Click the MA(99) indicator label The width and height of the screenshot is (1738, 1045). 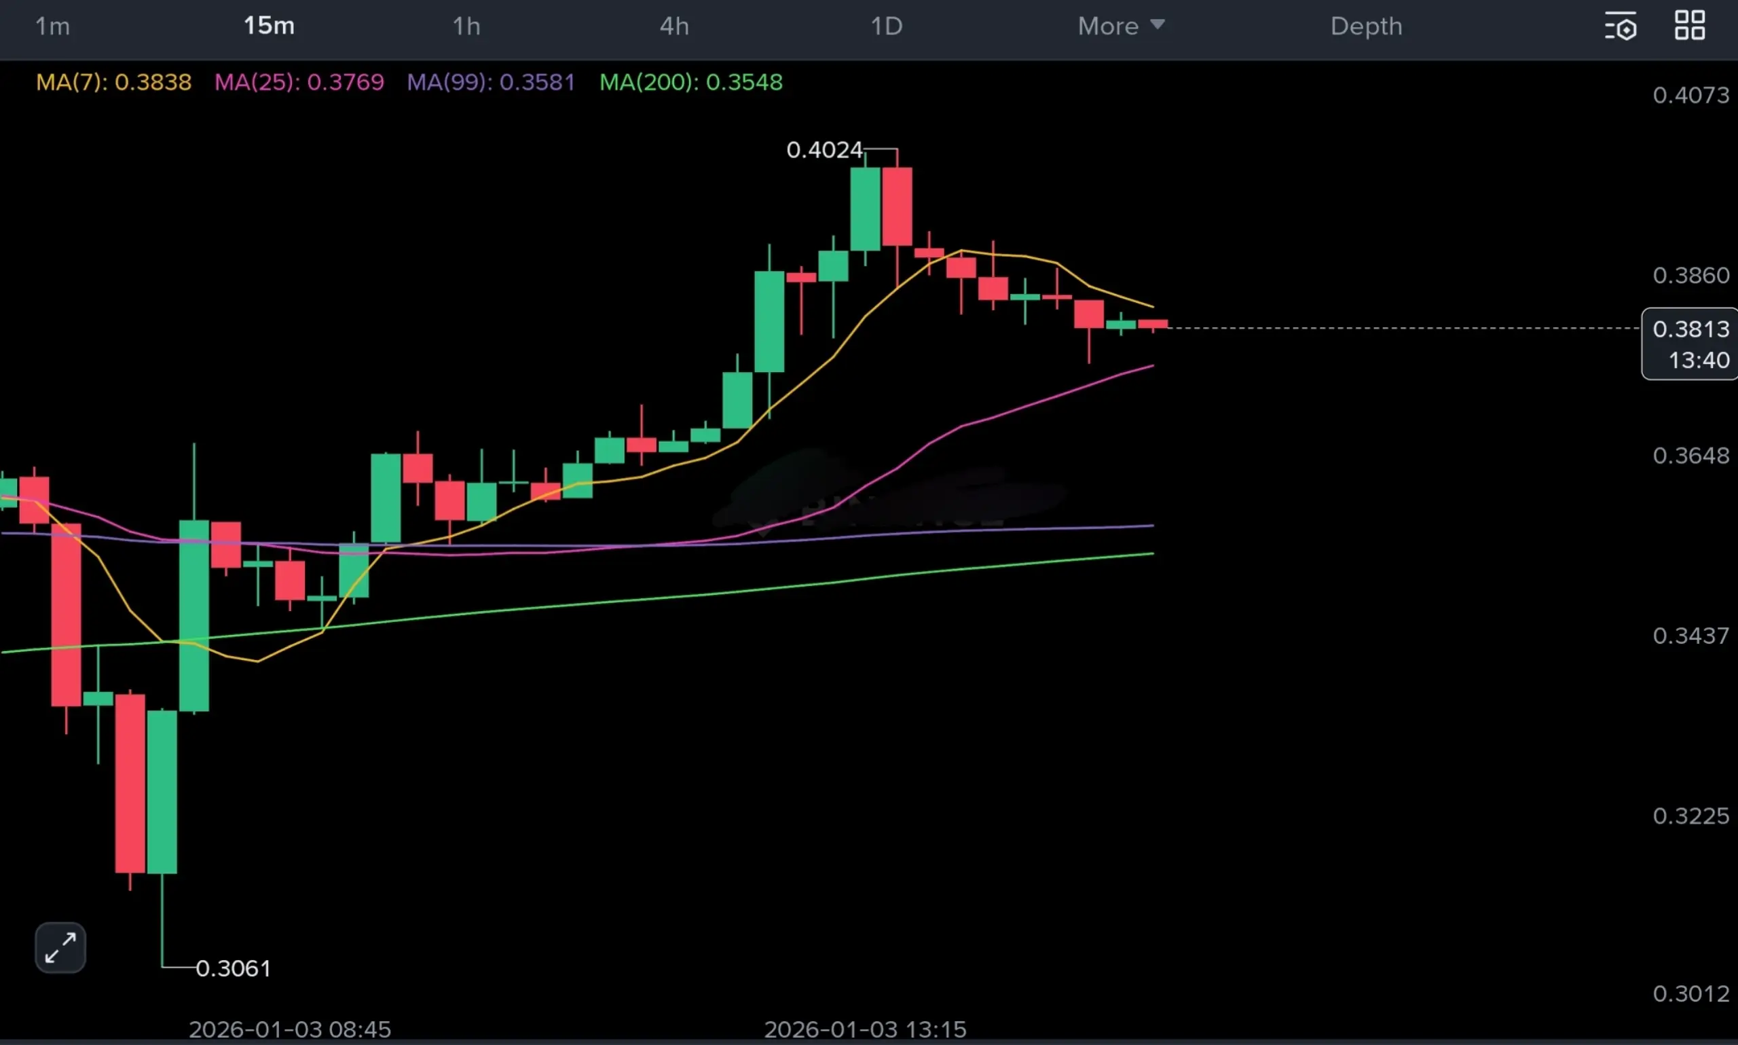[x=491, y=82]
